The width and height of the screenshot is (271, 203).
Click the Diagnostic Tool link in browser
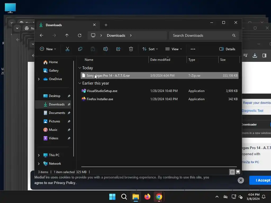[252, 111]
